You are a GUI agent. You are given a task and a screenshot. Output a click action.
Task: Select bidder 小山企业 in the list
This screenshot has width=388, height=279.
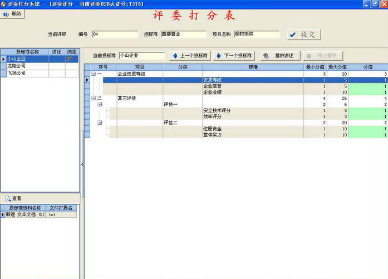click(x=40, y=59)
